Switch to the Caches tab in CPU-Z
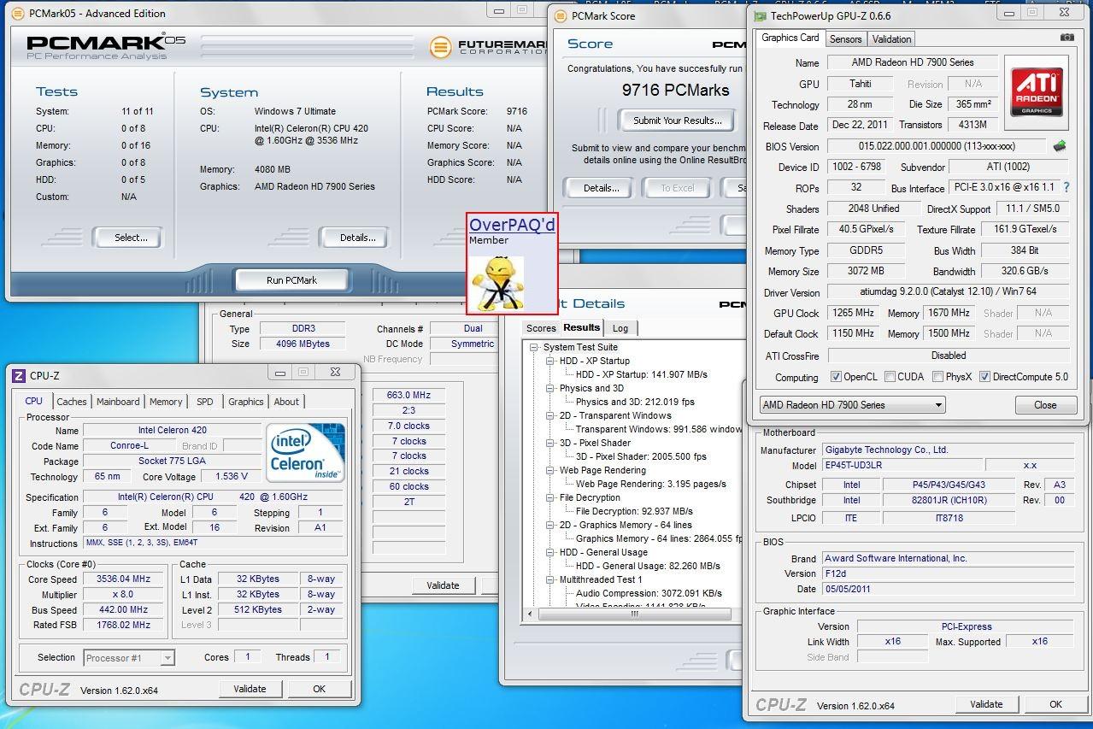Viewport: 1093px width, 729px height. tap(72, 402)
